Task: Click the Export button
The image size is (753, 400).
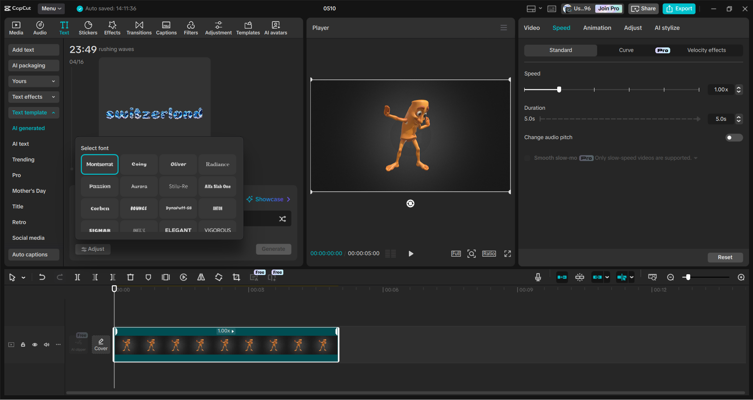Action: (x=678, y=8)
